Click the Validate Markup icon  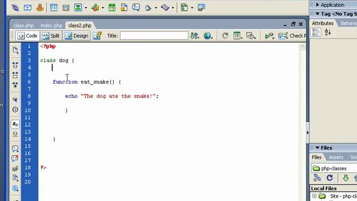269,36
